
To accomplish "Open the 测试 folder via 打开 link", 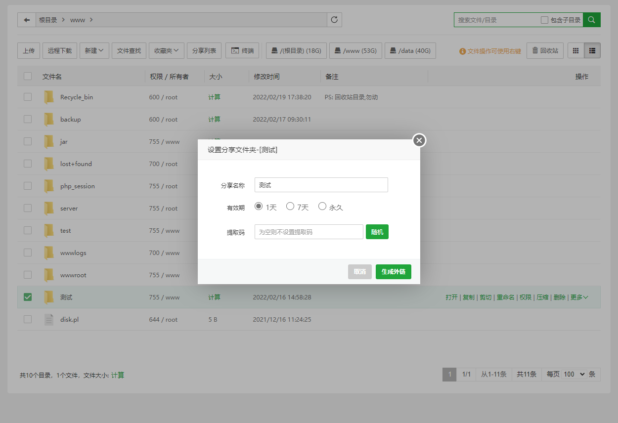I will click(x=450, y=297).
